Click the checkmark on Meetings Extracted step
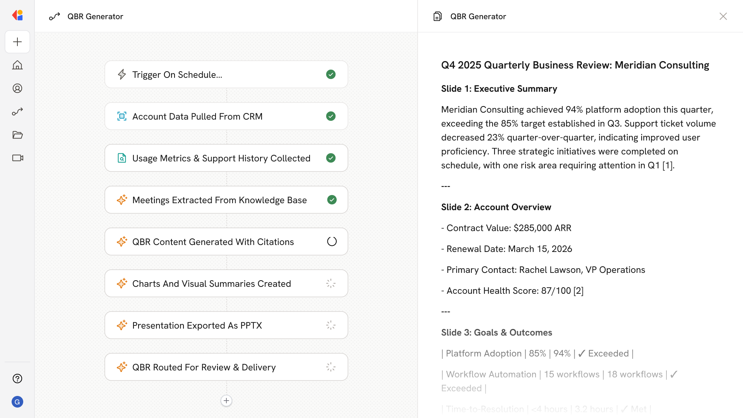 [x=332, y=200]
